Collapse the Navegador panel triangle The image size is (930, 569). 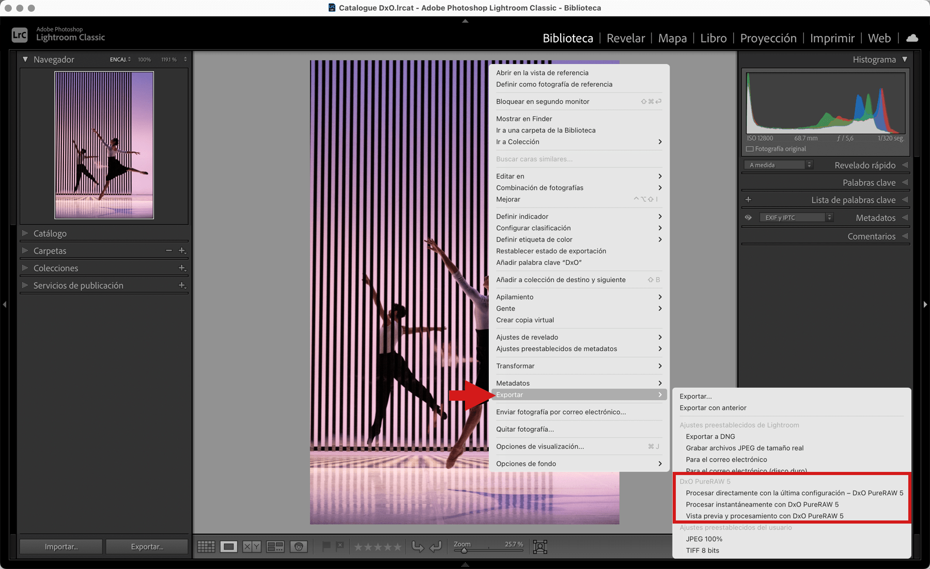coord(25,59)
